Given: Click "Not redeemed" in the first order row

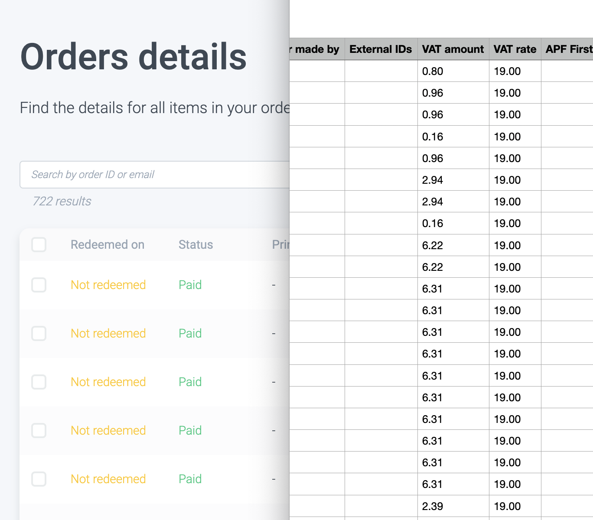Looking at the screenshot, I should [108, 285].
